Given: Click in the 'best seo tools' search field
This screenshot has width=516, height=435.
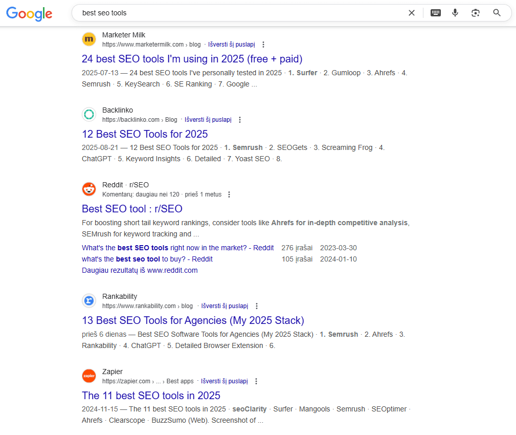Looking at the screenshot, I should click(x=240, y=13).
